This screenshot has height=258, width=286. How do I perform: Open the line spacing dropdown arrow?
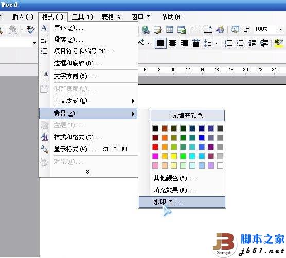216,43
